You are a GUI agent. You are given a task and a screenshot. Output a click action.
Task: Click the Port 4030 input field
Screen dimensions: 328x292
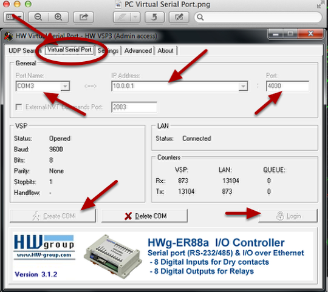(288, 86)
